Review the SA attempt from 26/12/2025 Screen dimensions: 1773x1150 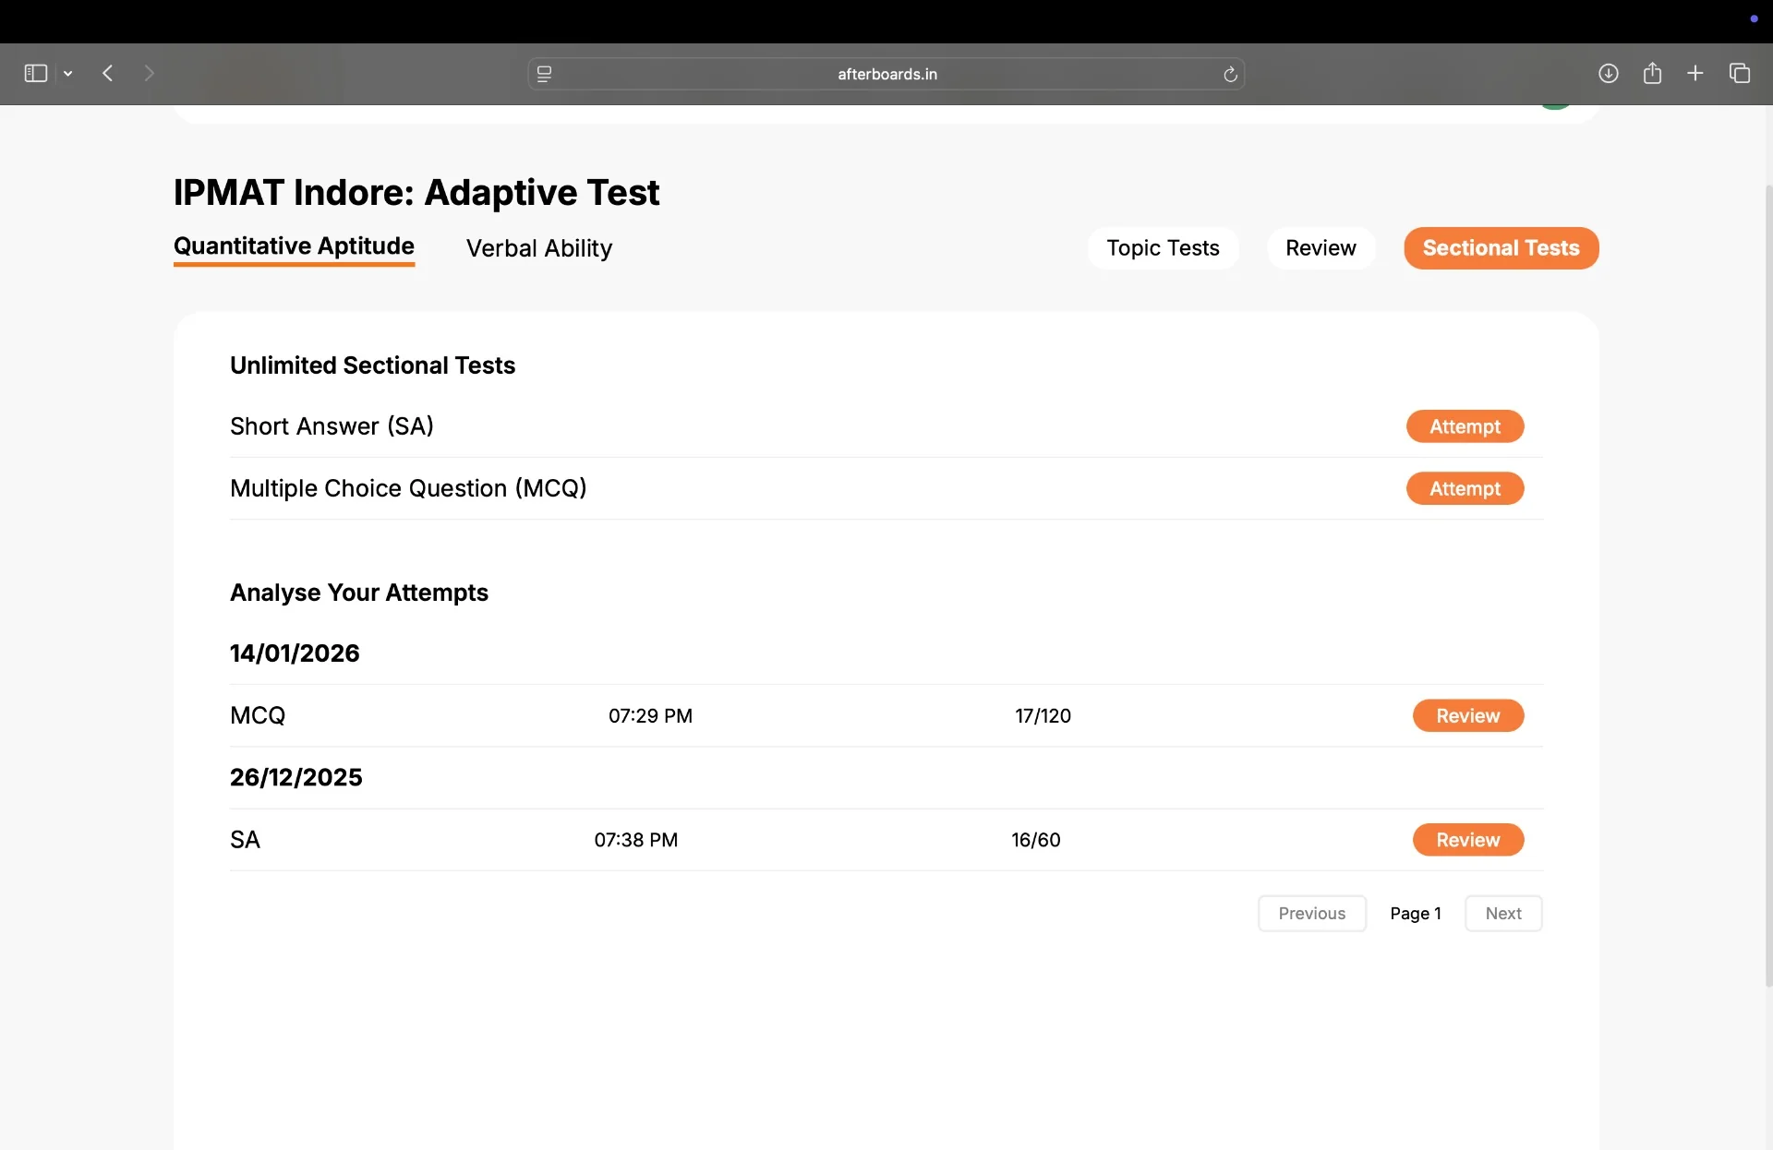pos(1467,840)
